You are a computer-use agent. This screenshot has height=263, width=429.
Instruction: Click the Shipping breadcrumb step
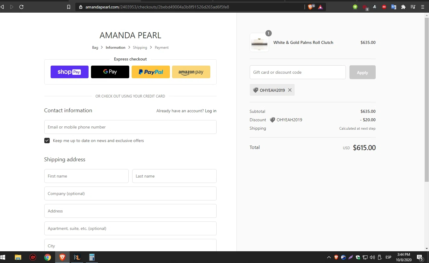click(x=140, y=48)
